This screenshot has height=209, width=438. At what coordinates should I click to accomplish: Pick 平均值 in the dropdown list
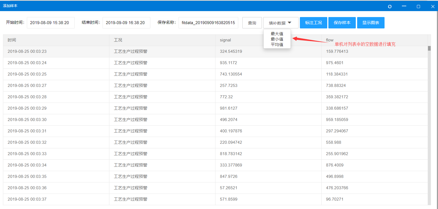tap(277, 45)
